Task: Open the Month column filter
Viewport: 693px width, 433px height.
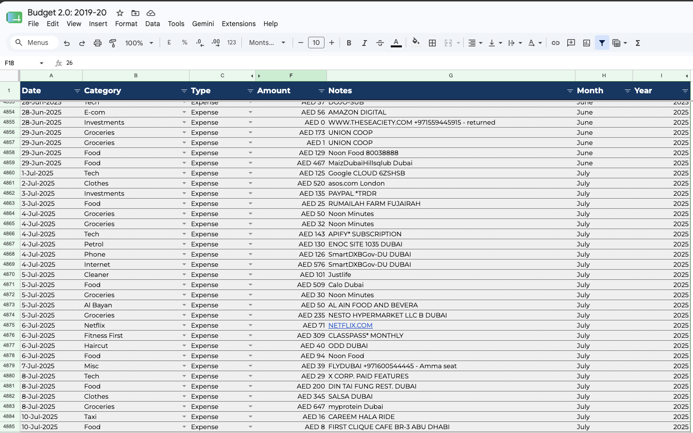Action: 627,91
